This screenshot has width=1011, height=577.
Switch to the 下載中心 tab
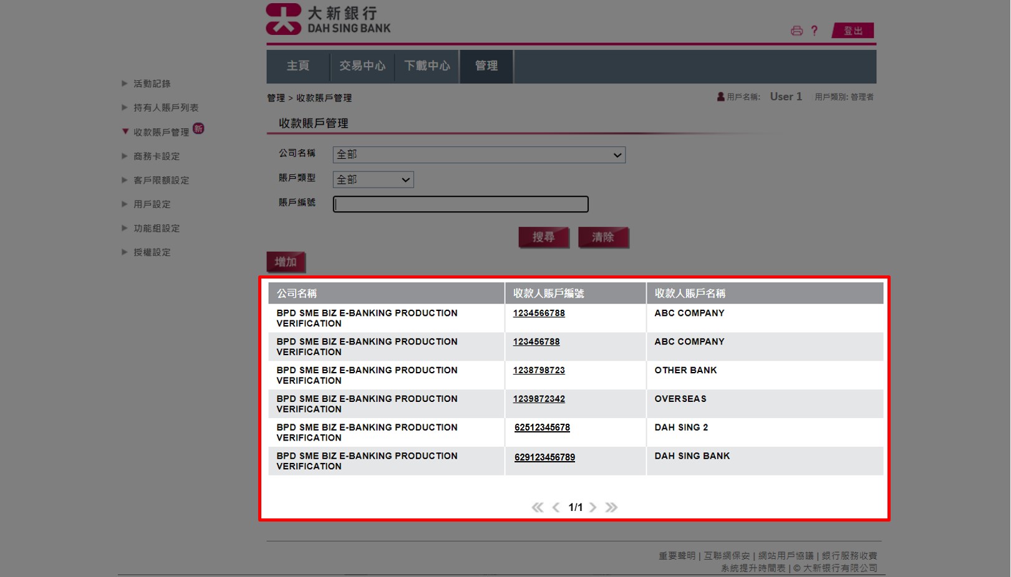click(427, 66)
